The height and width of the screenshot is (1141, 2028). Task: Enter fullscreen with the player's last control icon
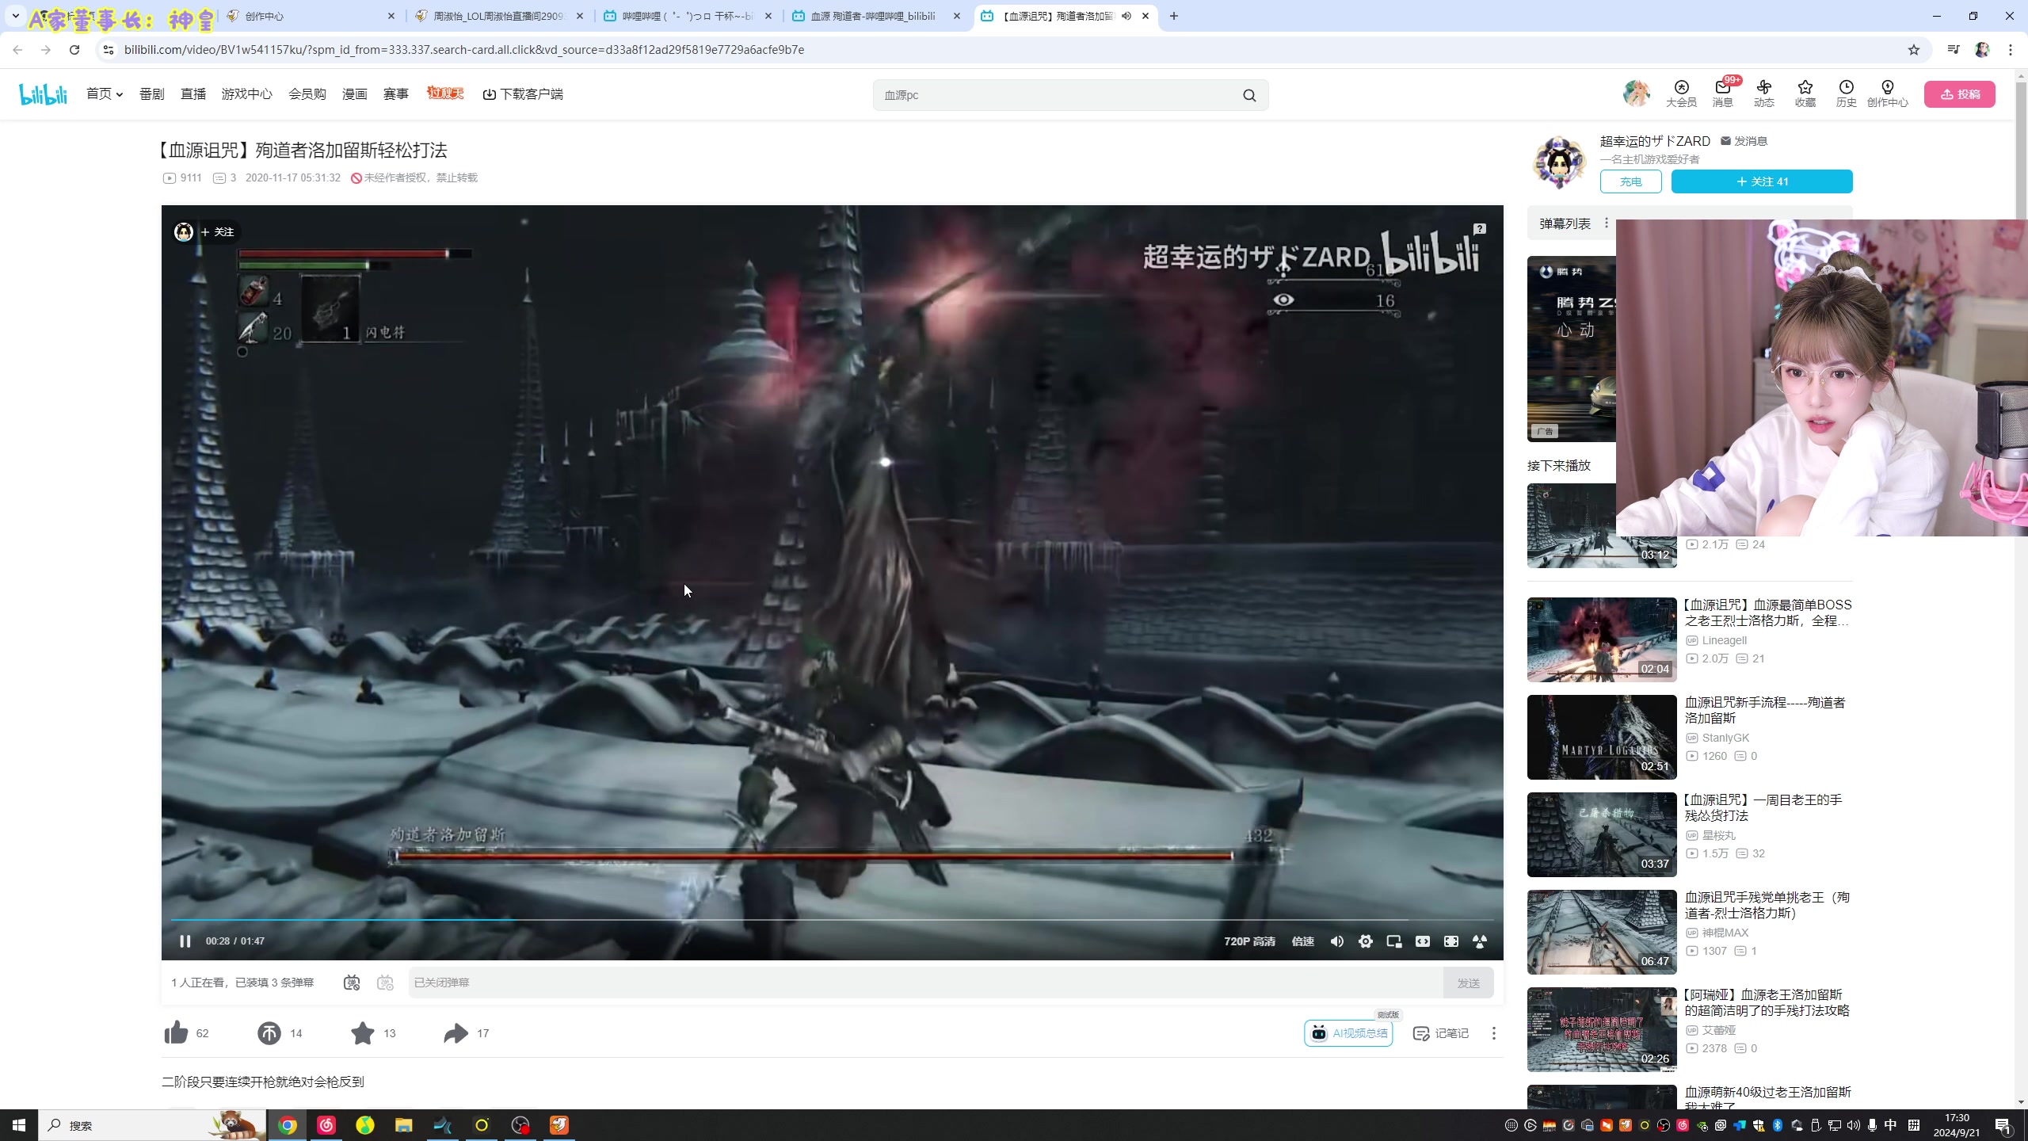click(1480, 941)
